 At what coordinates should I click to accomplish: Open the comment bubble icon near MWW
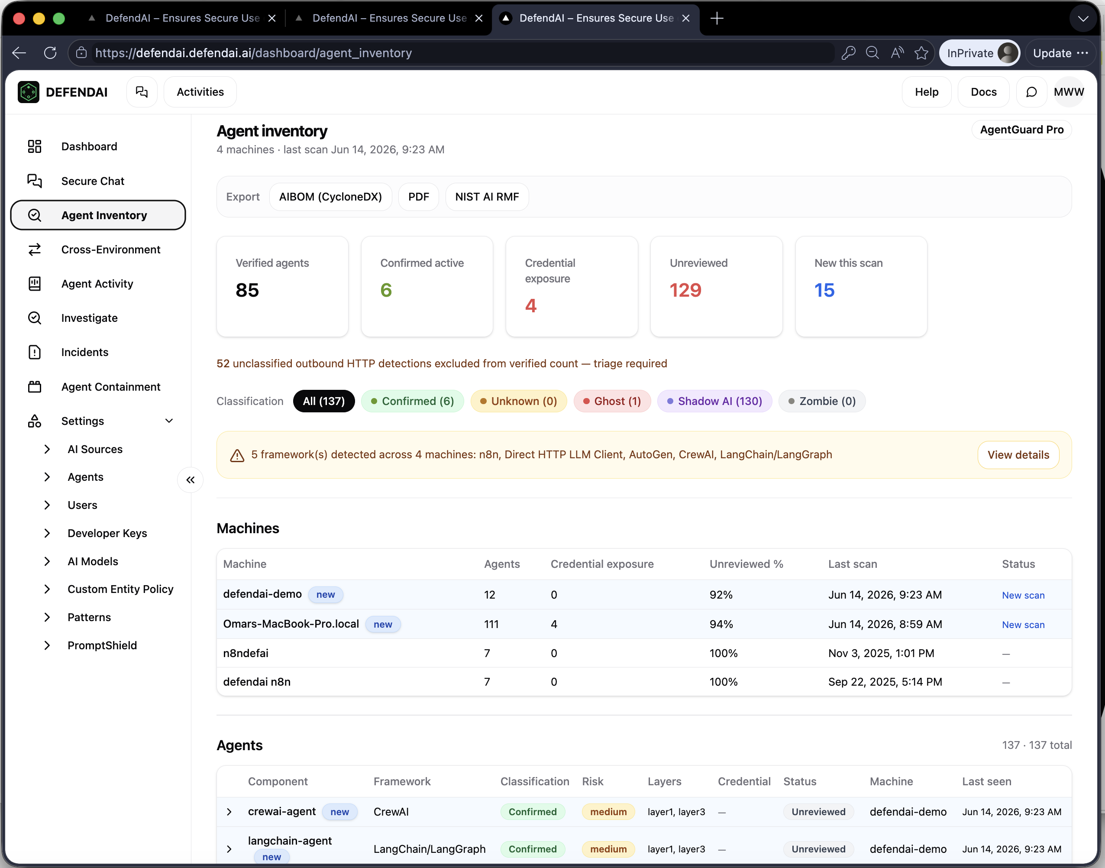[1031, 92]
